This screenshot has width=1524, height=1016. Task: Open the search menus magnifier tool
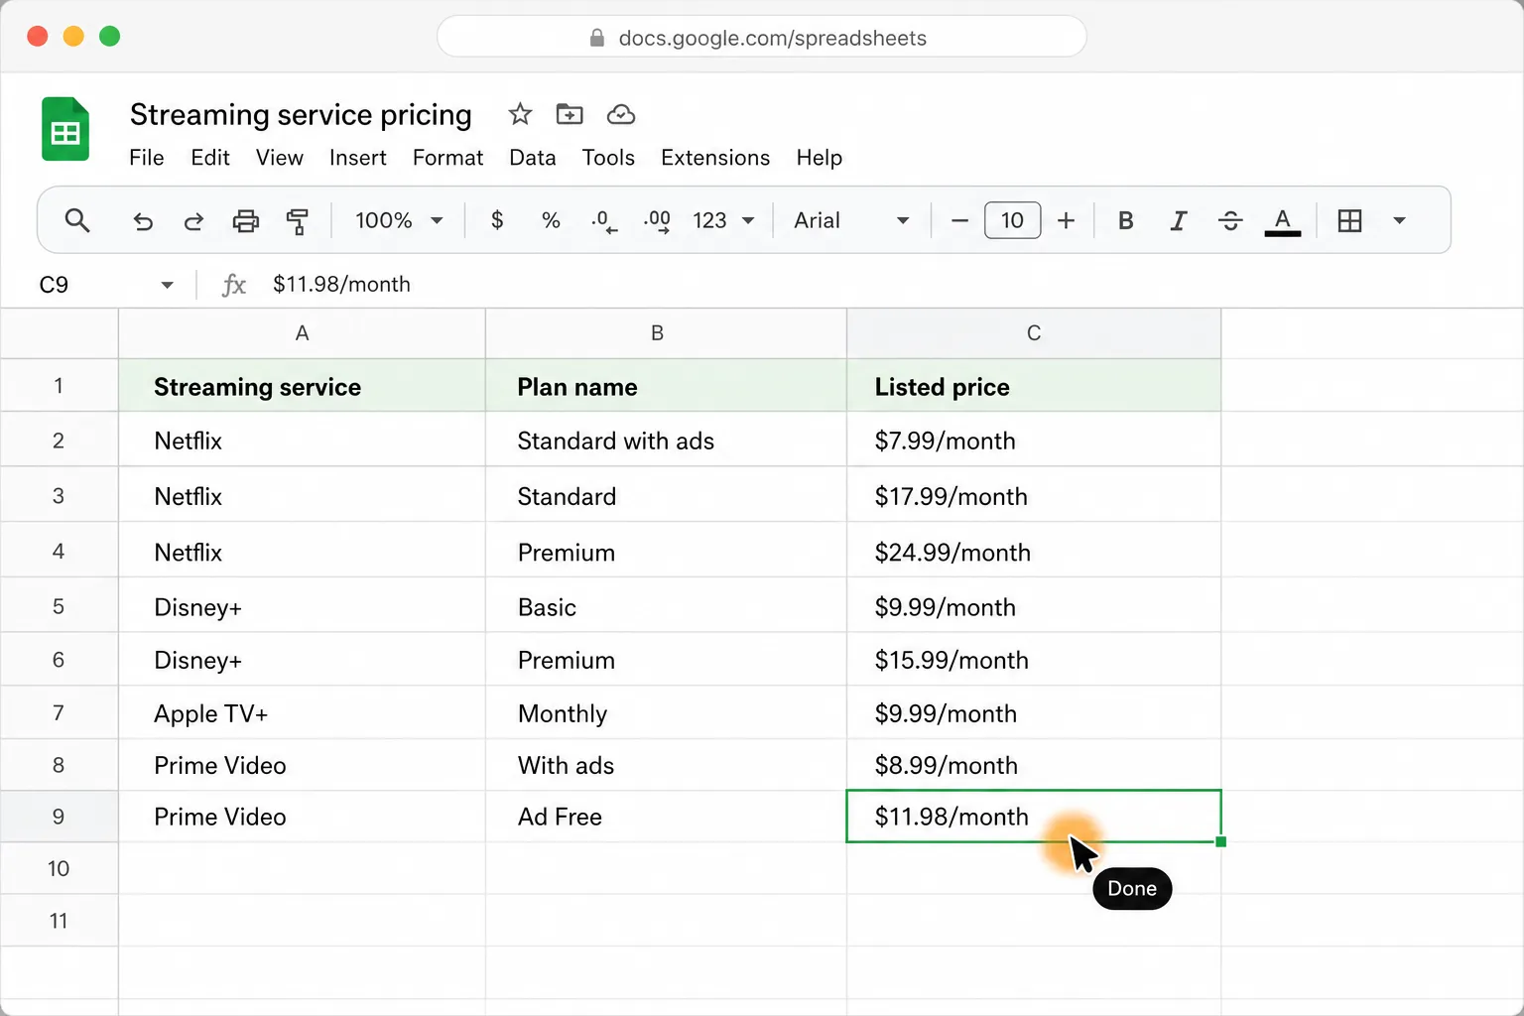tap(77, 220)
